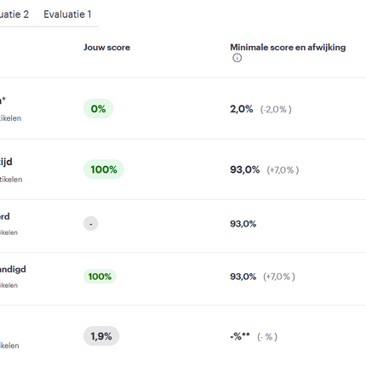This screenshot has width=366, height=366.
Task: Click the green 0% score badge
Action: pos(98,109)
